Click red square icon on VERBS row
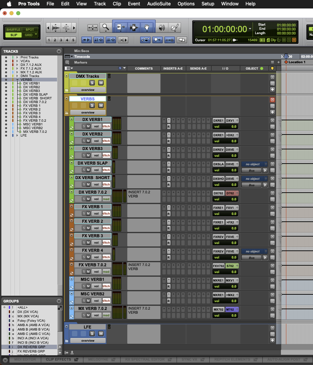Screen dimensions: 313x365 tap(272, 100)
